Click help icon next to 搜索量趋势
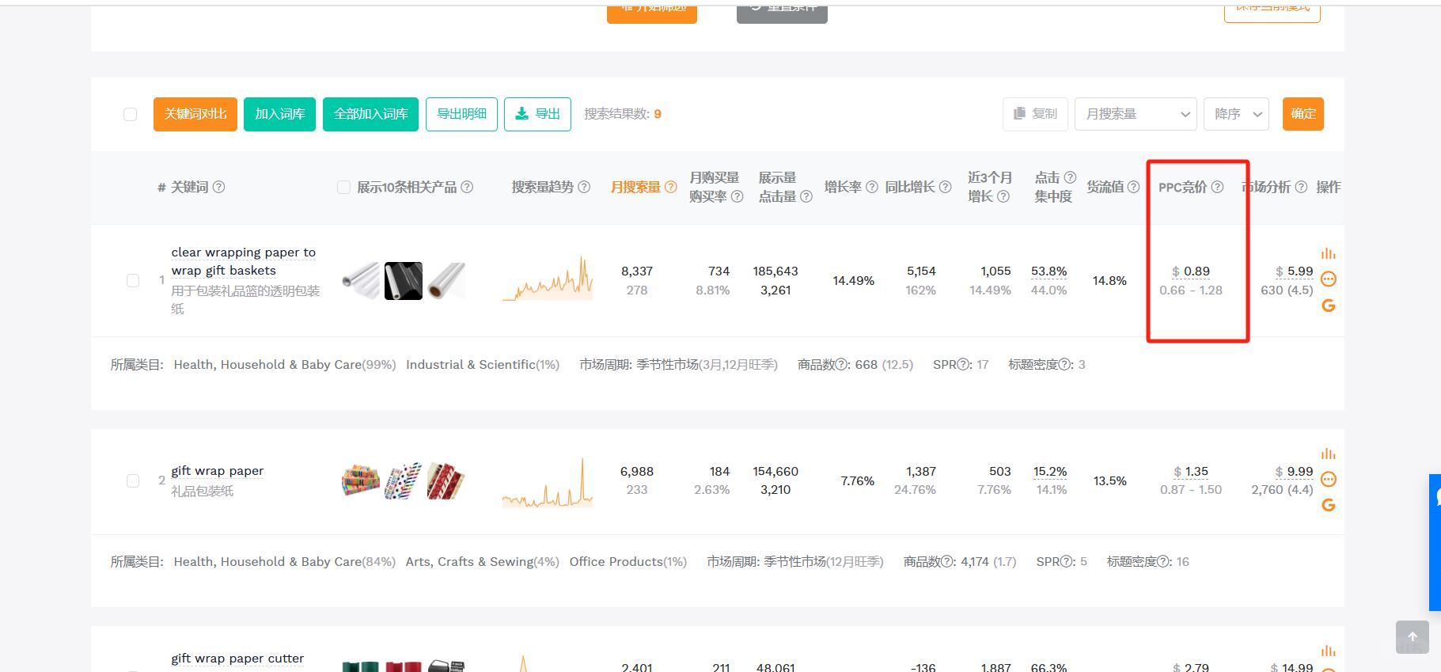The height and width of the screenshot is (672, 1441). pos(584,188)
